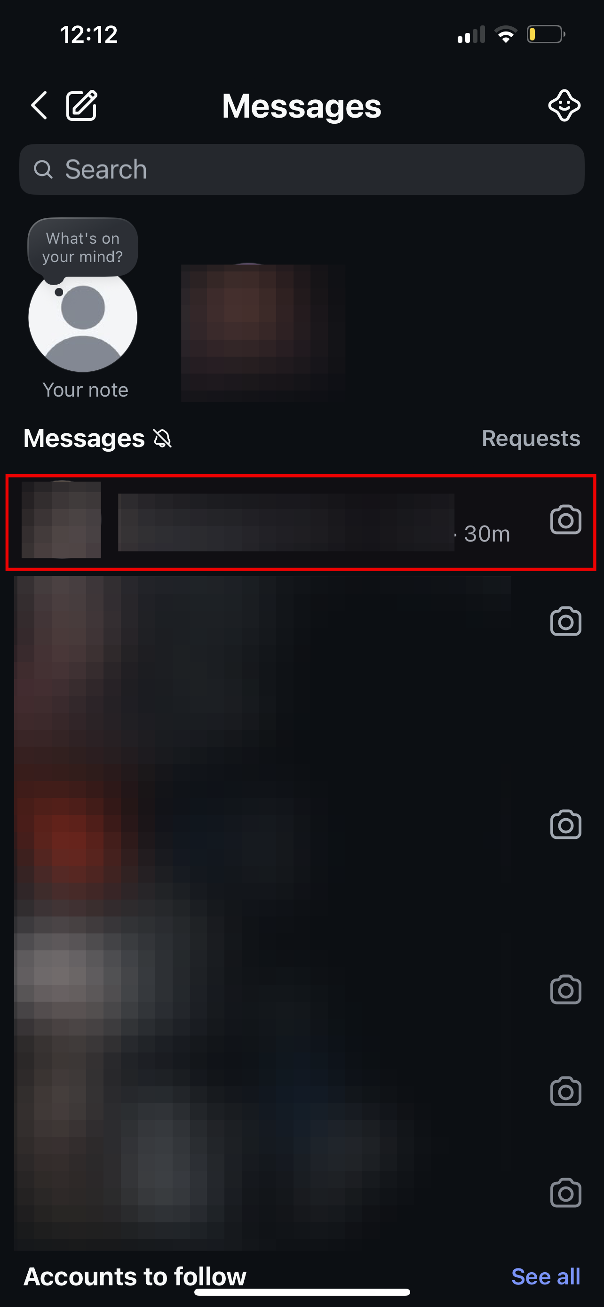604x1307 pixels.
Task: Tap the Your note label
Action: pos(85,390)
